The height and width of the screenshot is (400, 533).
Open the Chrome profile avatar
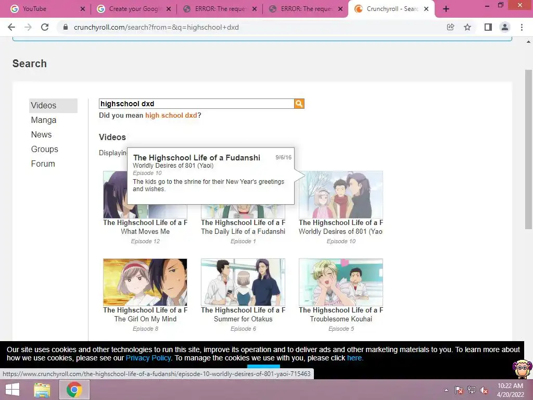point(505,27)
